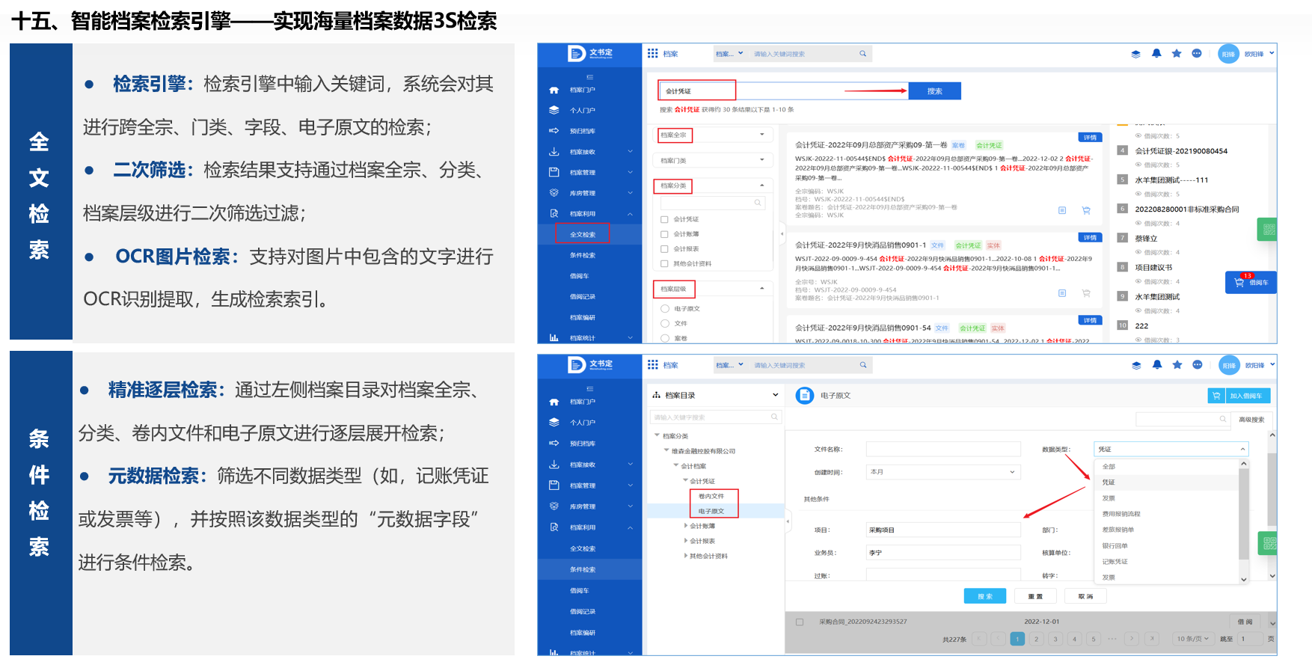Click app grid icon in condition search window
Image resolution: width=1312 pixels, height=668 pixels.
point(652,364)
